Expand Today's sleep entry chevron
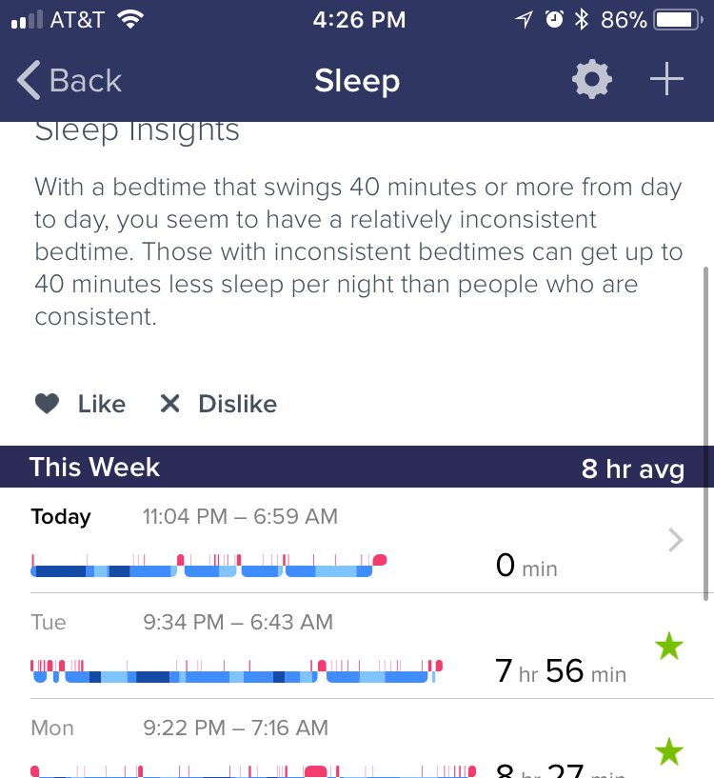 point(675,541)
